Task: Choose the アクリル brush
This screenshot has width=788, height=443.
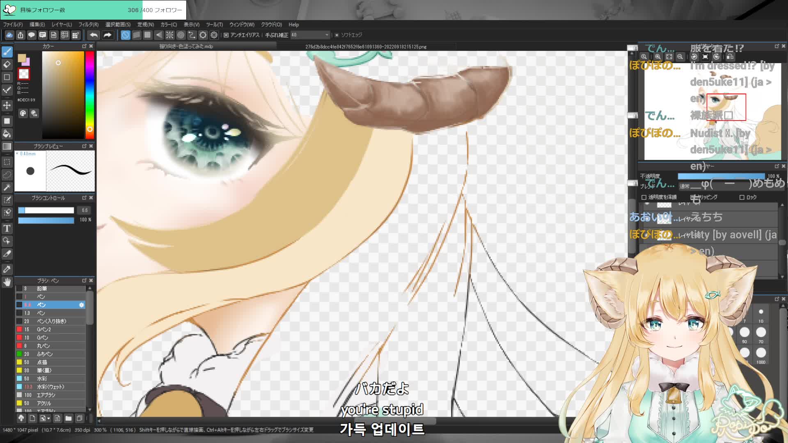Action: 50,403
